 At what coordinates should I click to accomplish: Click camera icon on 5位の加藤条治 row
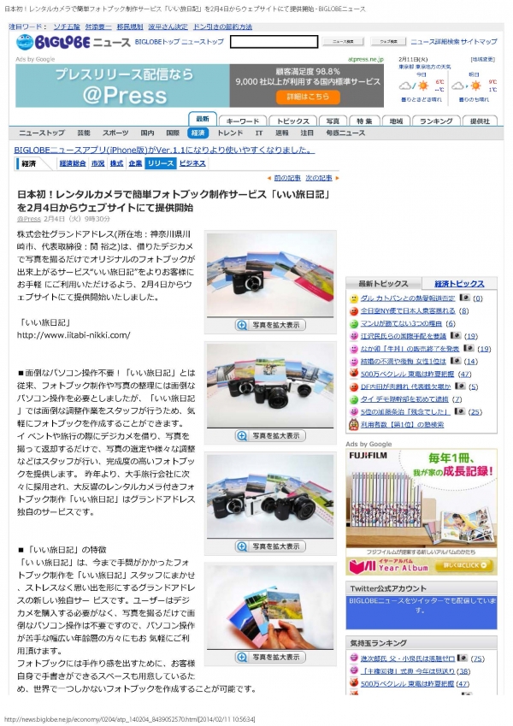pyautogui.click(x=459, y=411)
